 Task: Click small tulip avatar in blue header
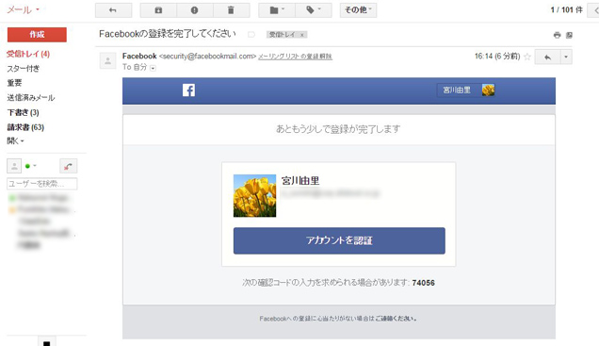[x=488, y=91]
